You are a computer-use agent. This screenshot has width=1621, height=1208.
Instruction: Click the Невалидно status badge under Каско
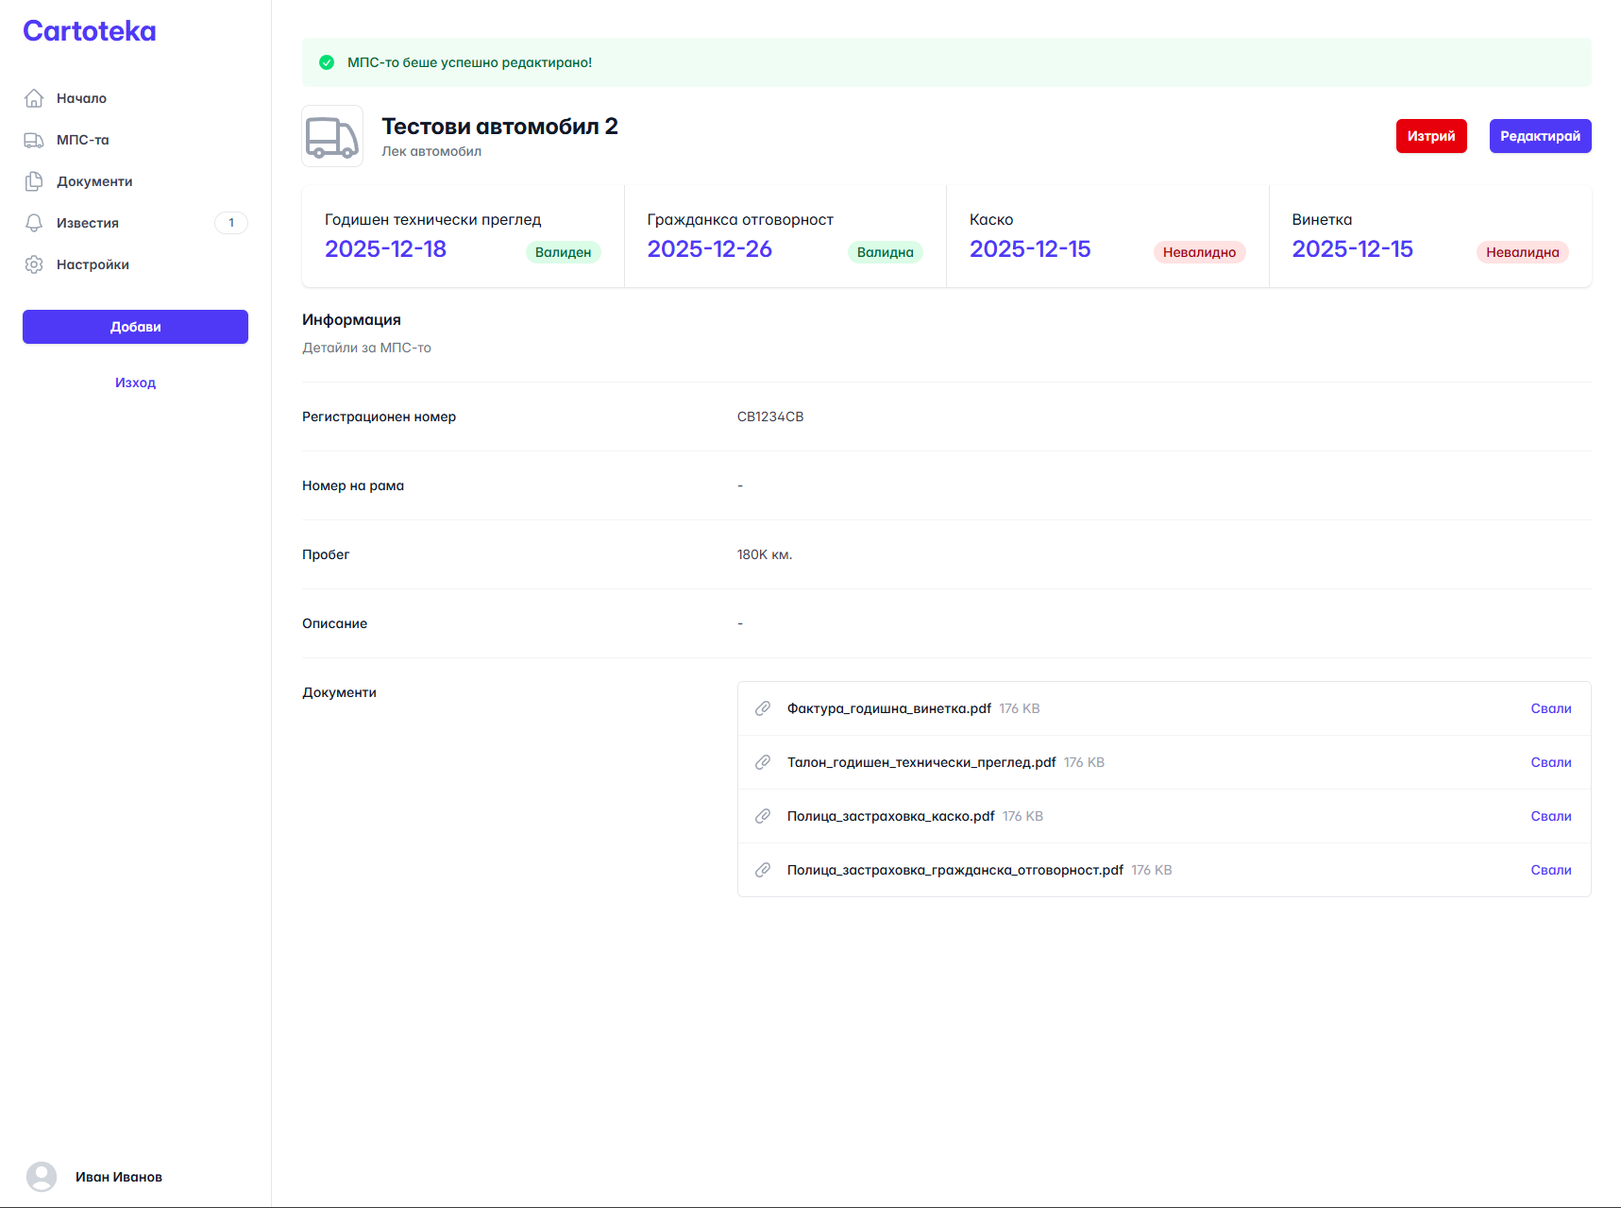pyautogui.click(x=1200, y=252)
